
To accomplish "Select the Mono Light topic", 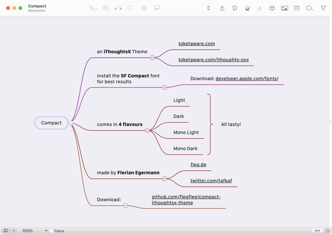I will click(x=186, y=132).
